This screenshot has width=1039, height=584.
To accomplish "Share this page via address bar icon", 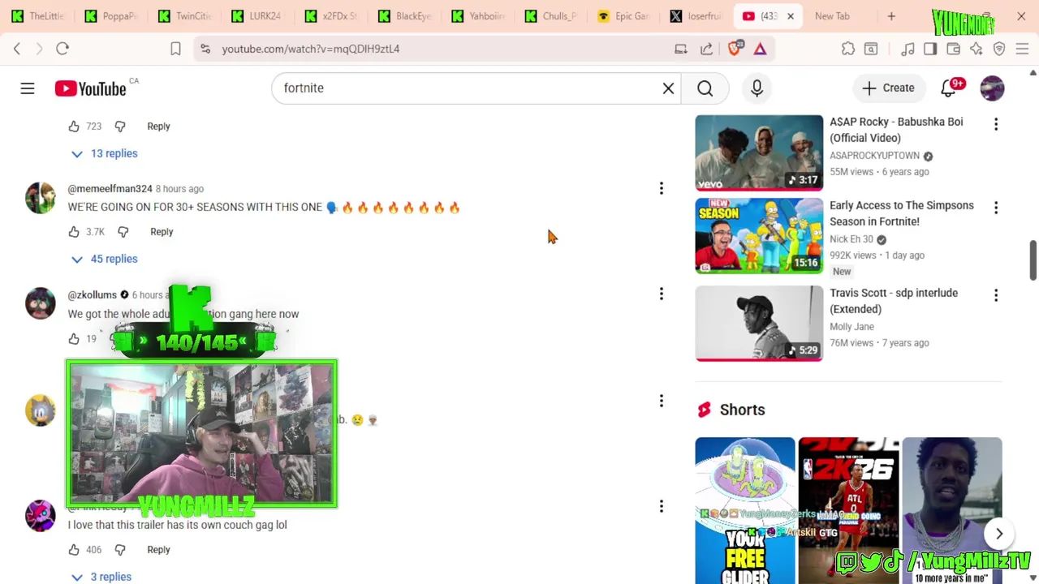I will click(x=707, y=49).
